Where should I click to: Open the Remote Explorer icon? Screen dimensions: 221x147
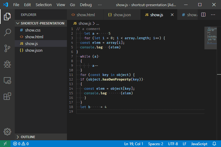7,81
